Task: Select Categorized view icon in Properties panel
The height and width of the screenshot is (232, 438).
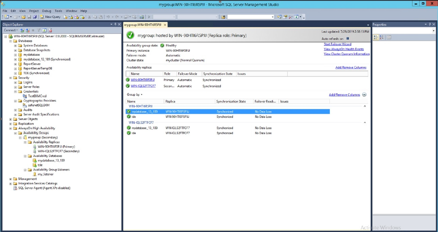Action: click(x=376, y=37)
